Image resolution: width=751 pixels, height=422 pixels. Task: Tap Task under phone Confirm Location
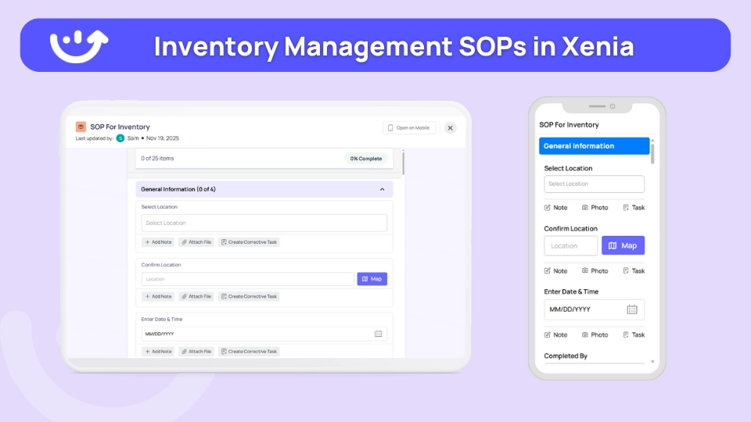tap(634, 271)
